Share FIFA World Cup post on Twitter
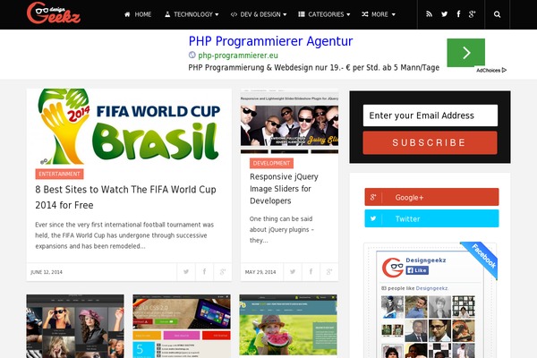This screenshot has width=537, height=358. click(x=186, y=272)
